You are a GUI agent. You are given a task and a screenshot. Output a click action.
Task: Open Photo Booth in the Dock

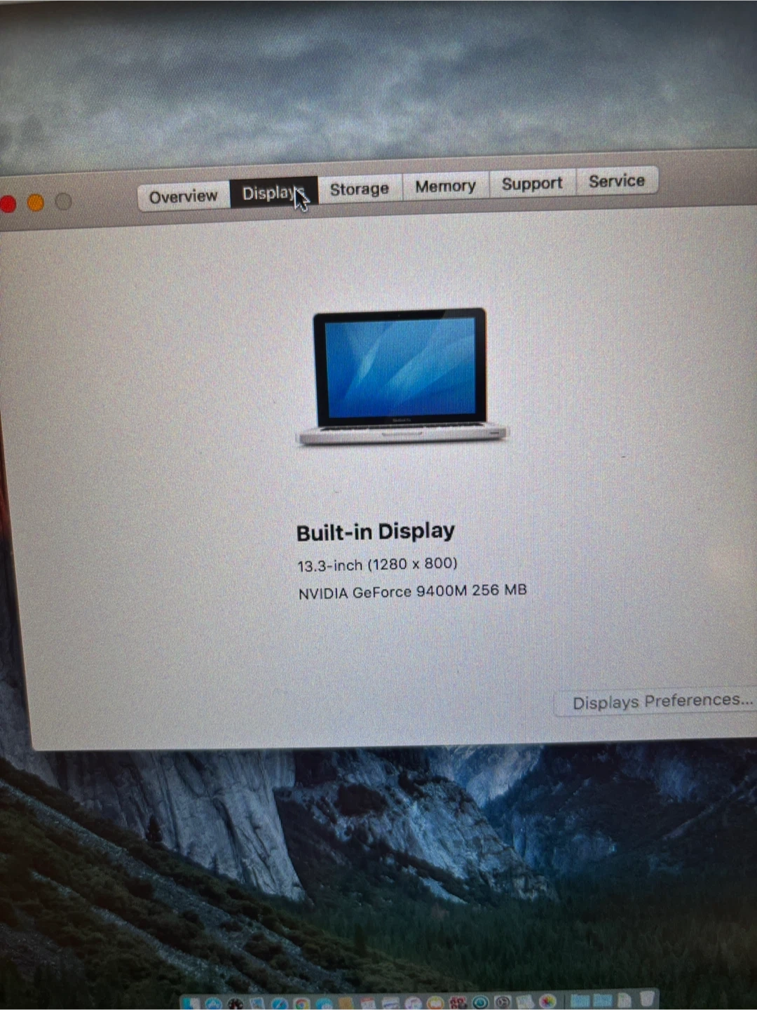pyautogui.click(x=458, y=1003)
